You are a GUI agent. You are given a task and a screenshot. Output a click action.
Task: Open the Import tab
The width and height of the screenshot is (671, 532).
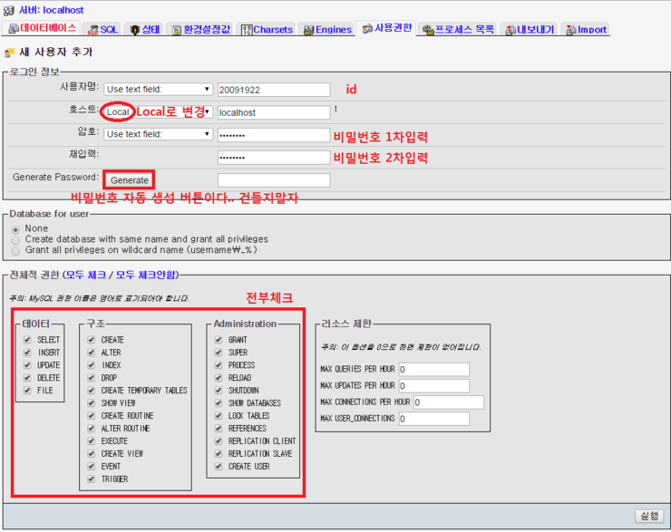point(586,30)
